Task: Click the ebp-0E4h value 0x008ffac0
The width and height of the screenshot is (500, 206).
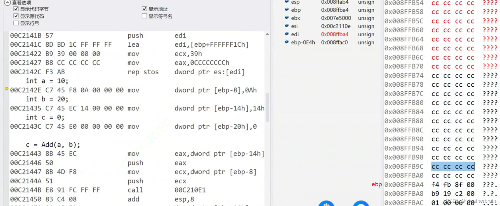Action: [x=334, y=42]
